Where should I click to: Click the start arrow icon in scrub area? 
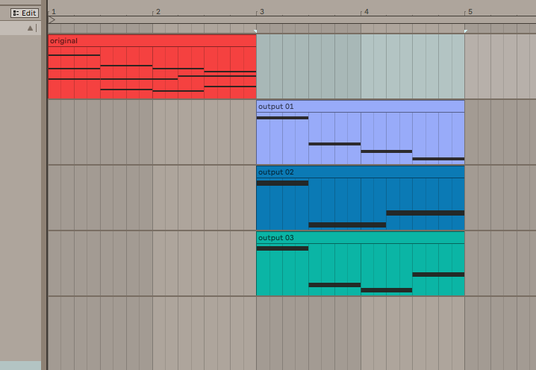(52, 20)
